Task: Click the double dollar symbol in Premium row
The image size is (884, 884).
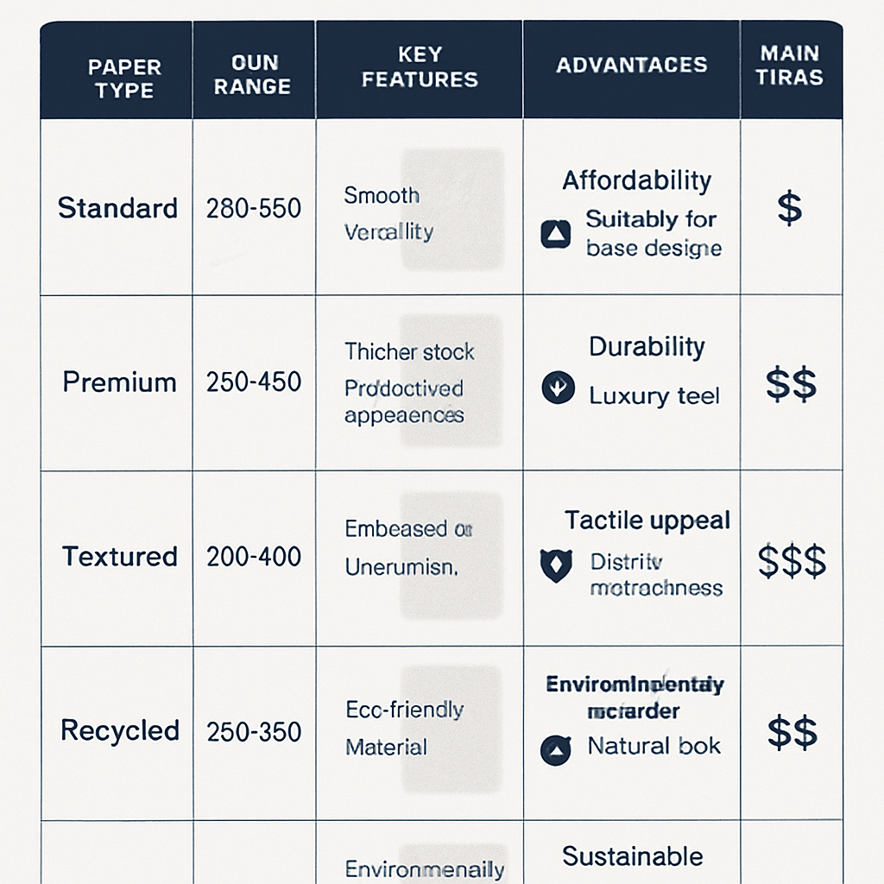Action: pyautogui.click(x=791, y=383)
